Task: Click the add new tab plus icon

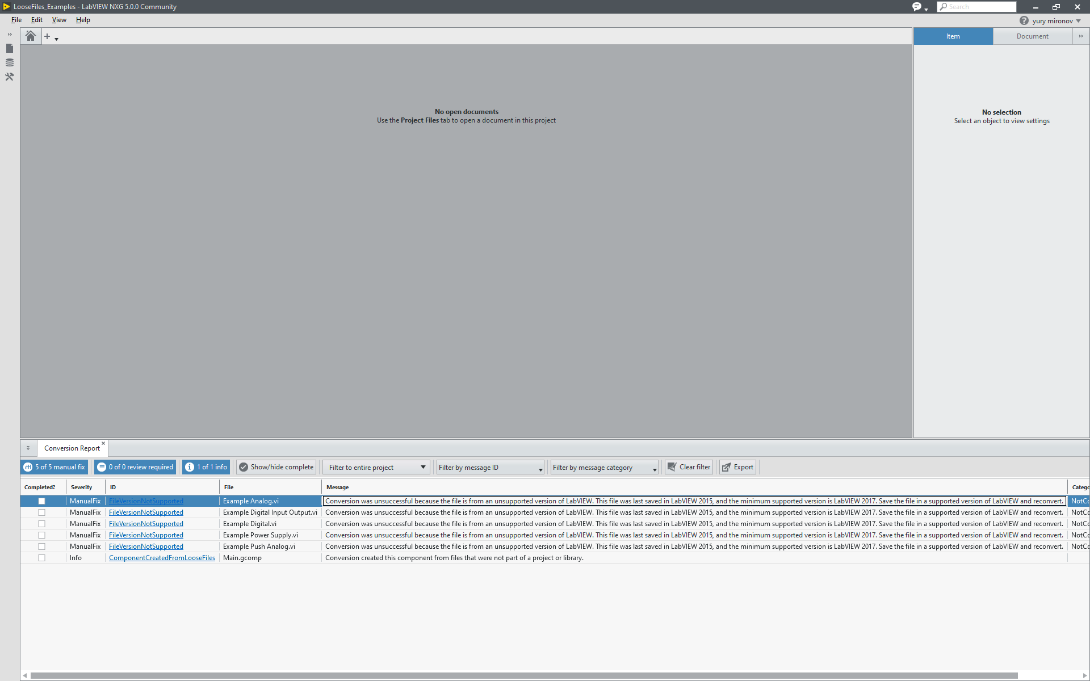Action: click(x=48, y=36)
